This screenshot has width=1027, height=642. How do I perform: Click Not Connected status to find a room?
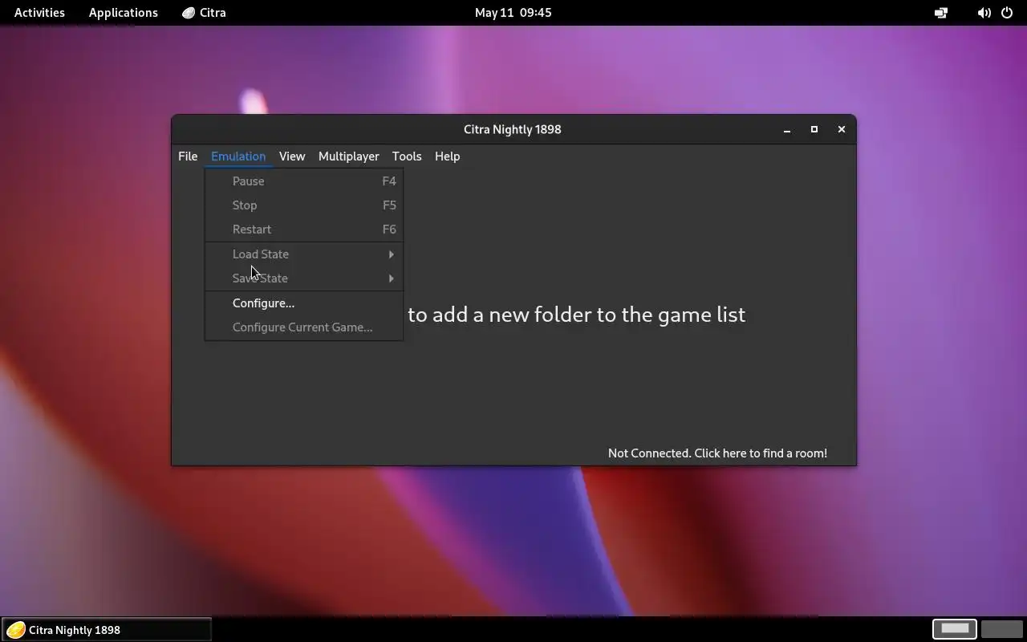(x=717, y=453)
